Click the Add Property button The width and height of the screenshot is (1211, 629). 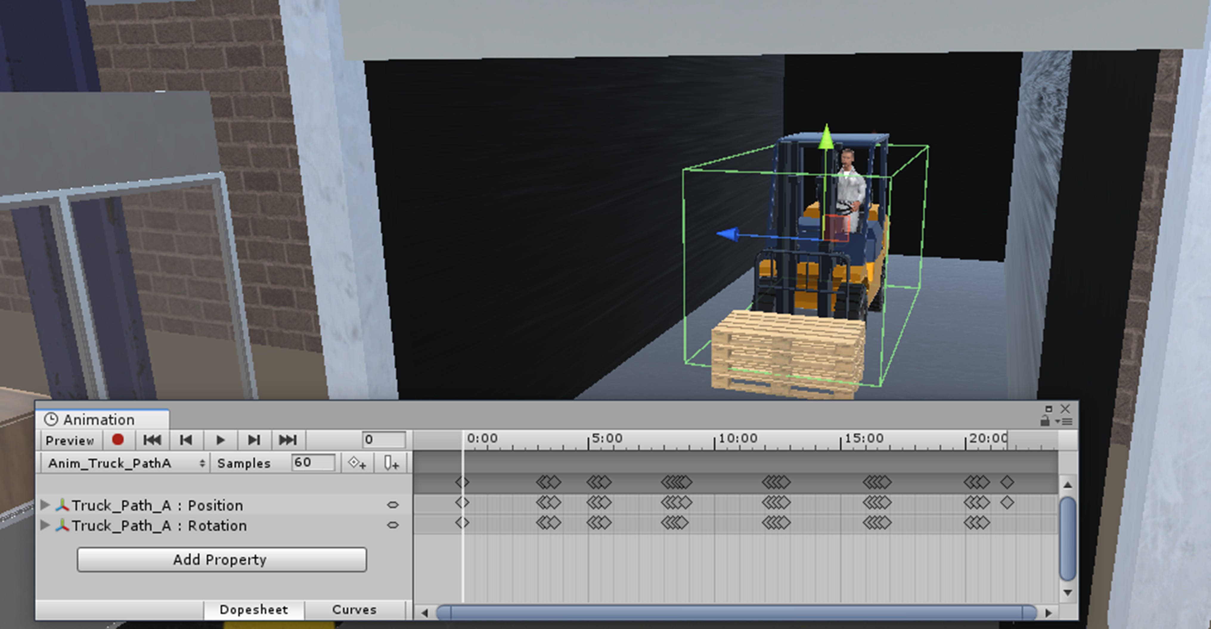221,560
